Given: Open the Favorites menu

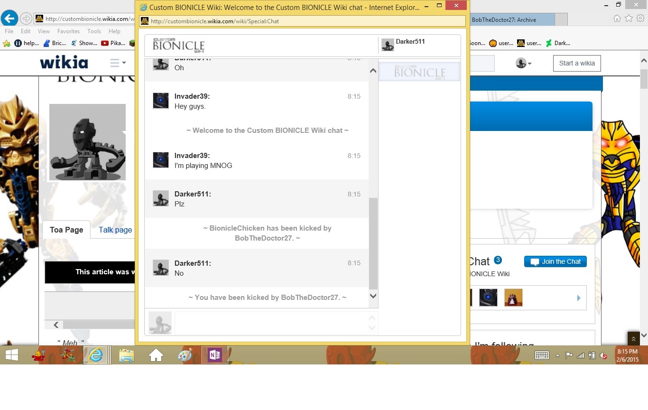Looking at the screenshot, I should [68, 31].
